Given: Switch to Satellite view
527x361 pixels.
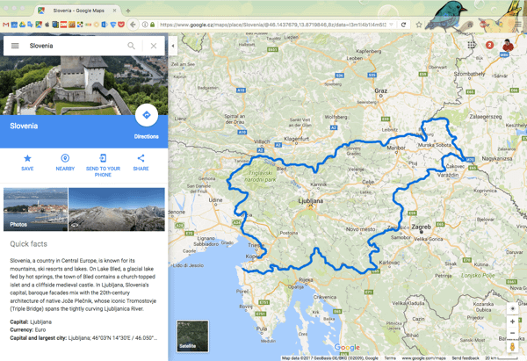Looking at the screenshot, I should coord(192,336).
